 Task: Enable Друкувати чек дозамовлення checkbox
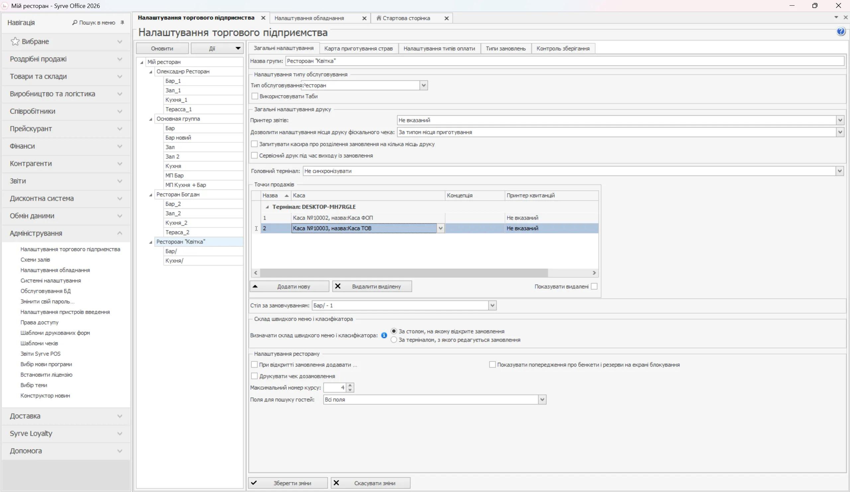pos(254,376)
